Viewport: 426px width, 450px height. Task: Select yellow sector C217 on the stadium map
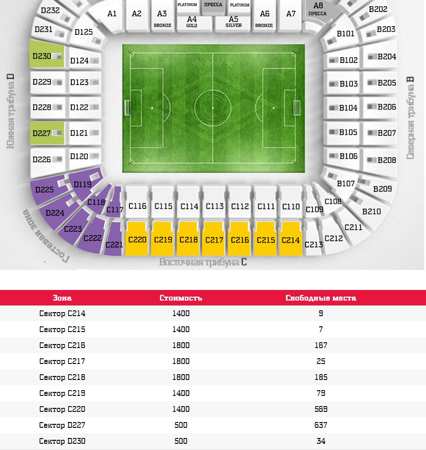[x=215, y=239]
